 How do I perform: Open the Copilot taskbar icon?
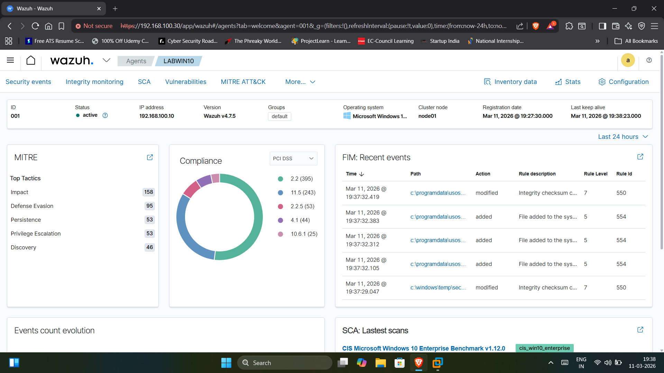[362, 363]
